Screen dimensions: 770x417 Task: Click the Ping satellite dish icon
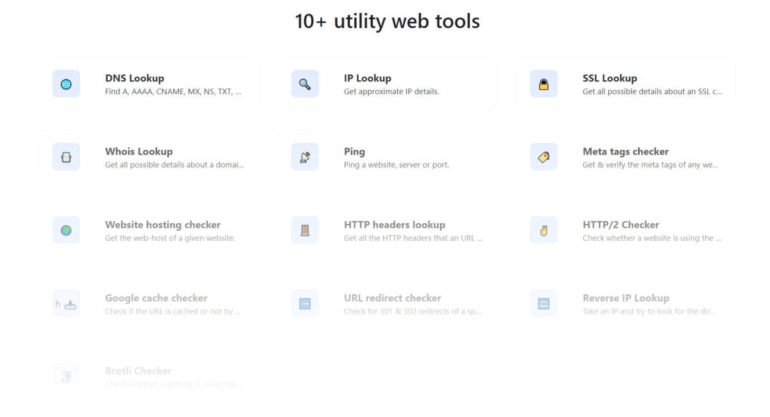pyautogui.click(x=305, y=157)
